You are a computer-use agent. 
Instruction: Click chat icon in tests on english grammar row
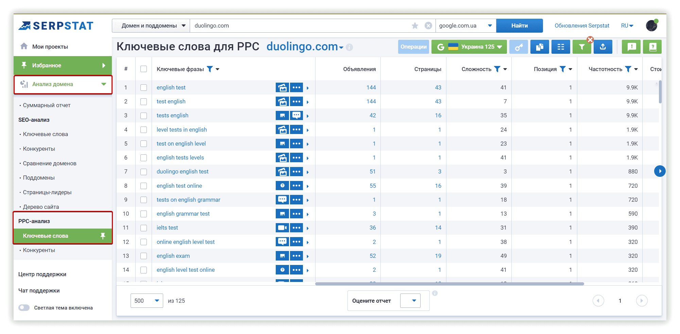(x=282, y=200)
